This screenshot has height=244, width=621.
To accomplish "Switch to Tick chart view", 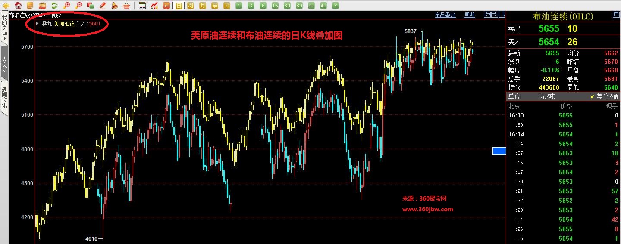I will point(166,6).
